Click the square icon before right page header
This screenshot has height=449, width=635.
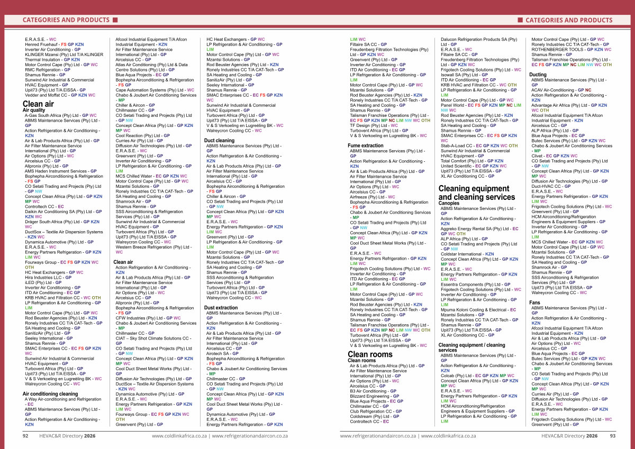[520, 20]
